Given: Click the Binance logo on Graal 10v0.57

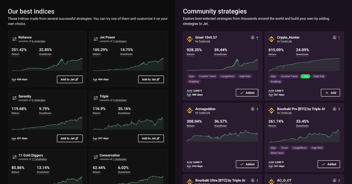Looking at the screenshot, I should click(x=190, y=39).
